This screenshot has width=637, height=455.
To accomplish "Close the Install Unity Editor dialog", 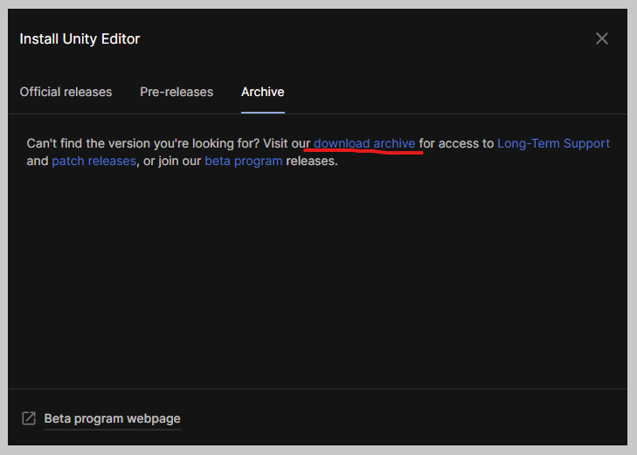I will coord(602,39).
